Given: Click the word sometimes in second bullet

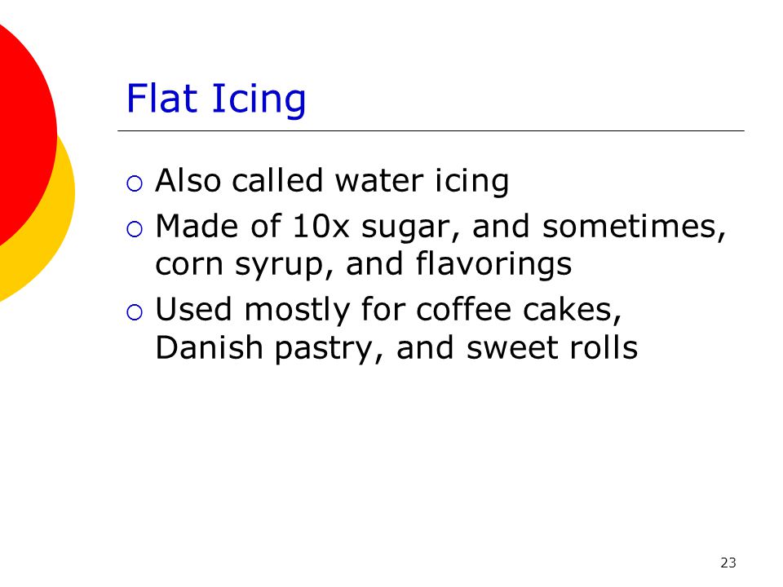Looking at the screenshot, I should tap(634, 227).
